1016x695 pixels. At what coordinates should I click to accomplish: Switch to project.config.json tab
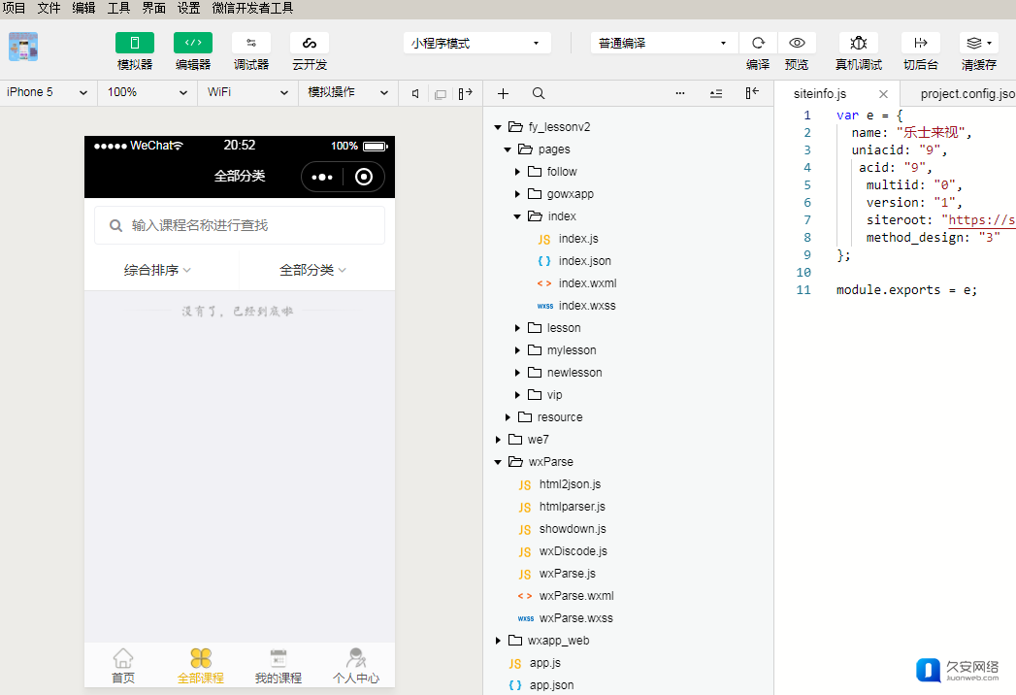point(967,94)
